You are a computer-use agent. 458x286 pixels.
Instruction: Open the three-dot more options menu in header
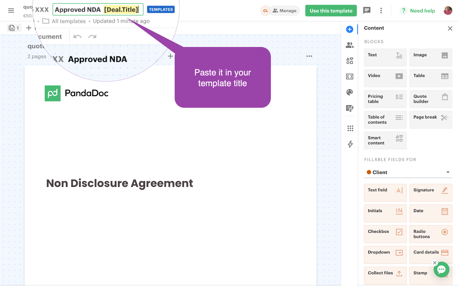click(381, 11)
